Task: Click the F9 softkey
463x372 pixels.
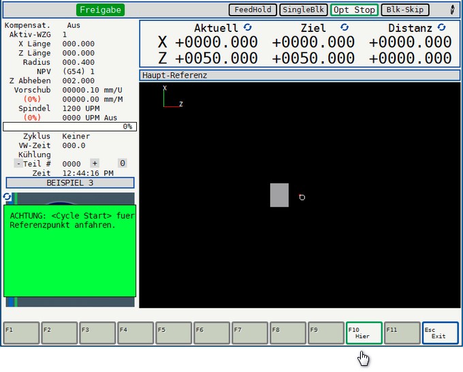Action: (x=326, y=333)
